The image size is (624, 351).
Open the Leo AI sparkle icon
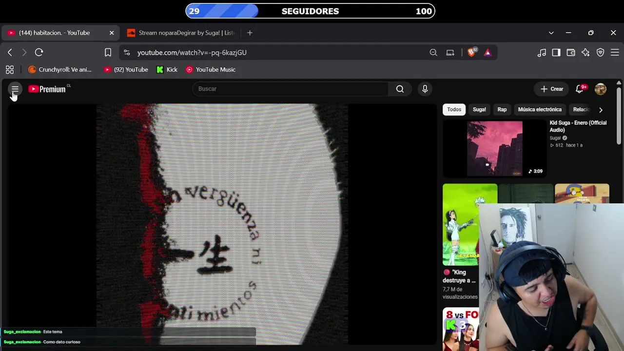tap(585, 52)
